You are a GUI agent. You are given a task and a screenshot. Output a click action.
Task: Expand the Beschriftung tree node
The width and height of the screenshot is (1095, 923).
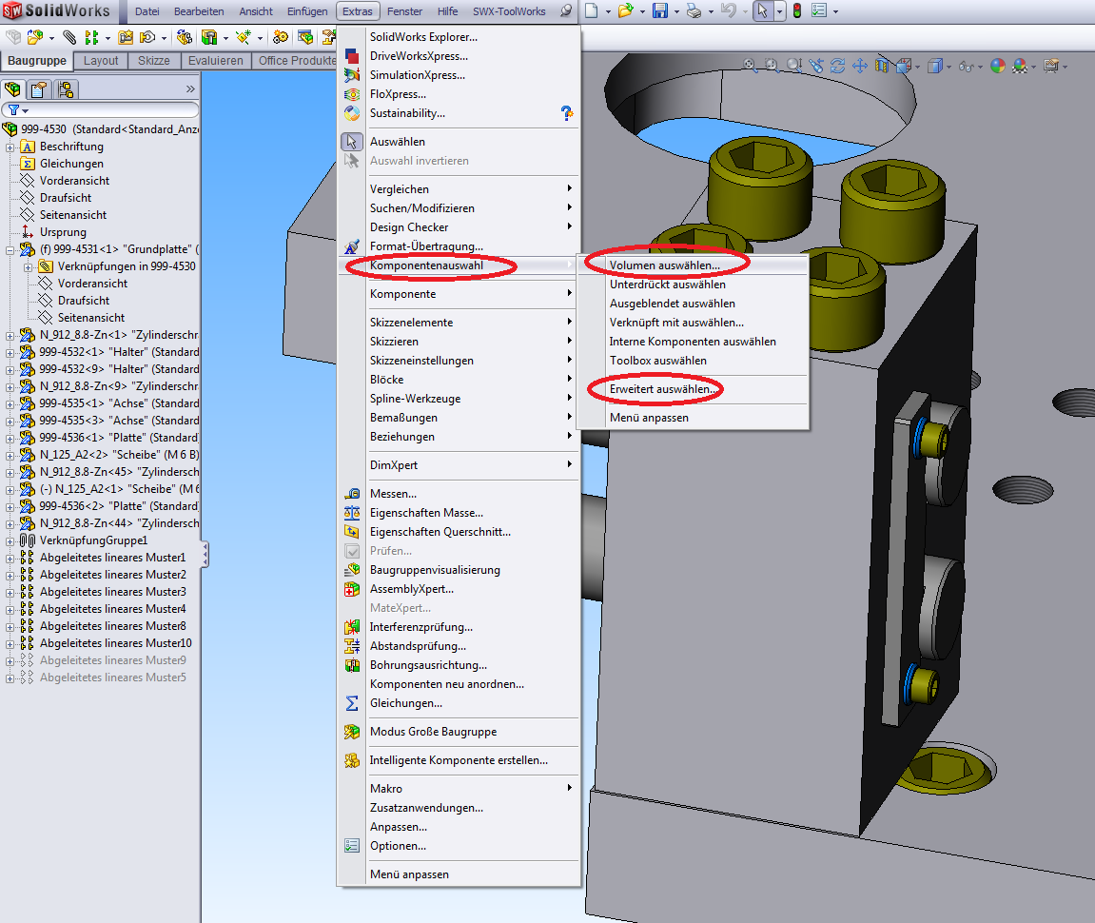point(10,147)
